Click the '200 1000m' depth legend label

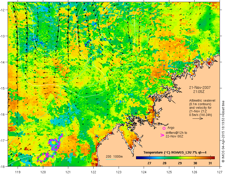[x=114, y=157]
